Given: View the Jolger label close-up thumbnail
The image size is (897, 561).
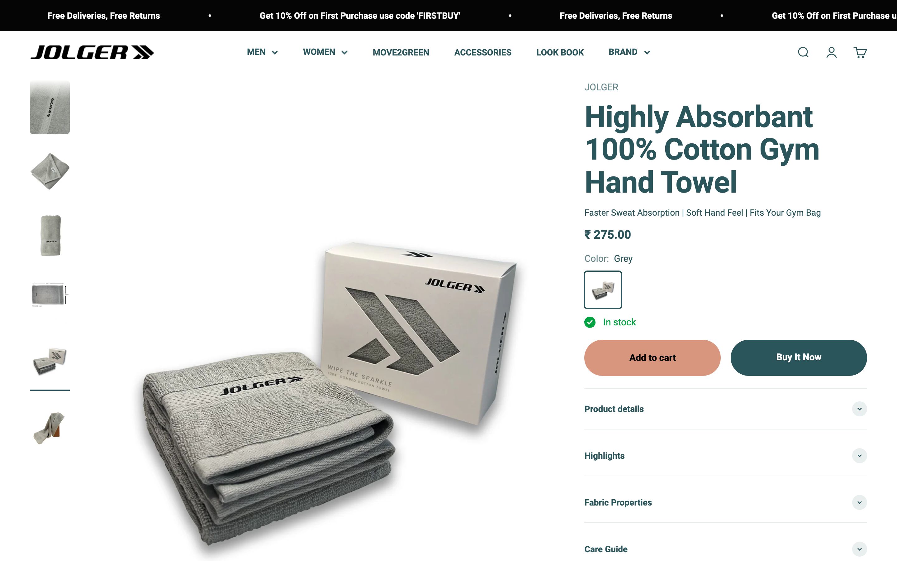Looking at the screenshot, I should 50,107.
